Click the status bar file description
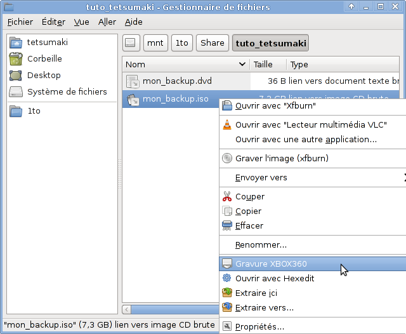This screenshot has width=406, height=334. tap(109, 324)
